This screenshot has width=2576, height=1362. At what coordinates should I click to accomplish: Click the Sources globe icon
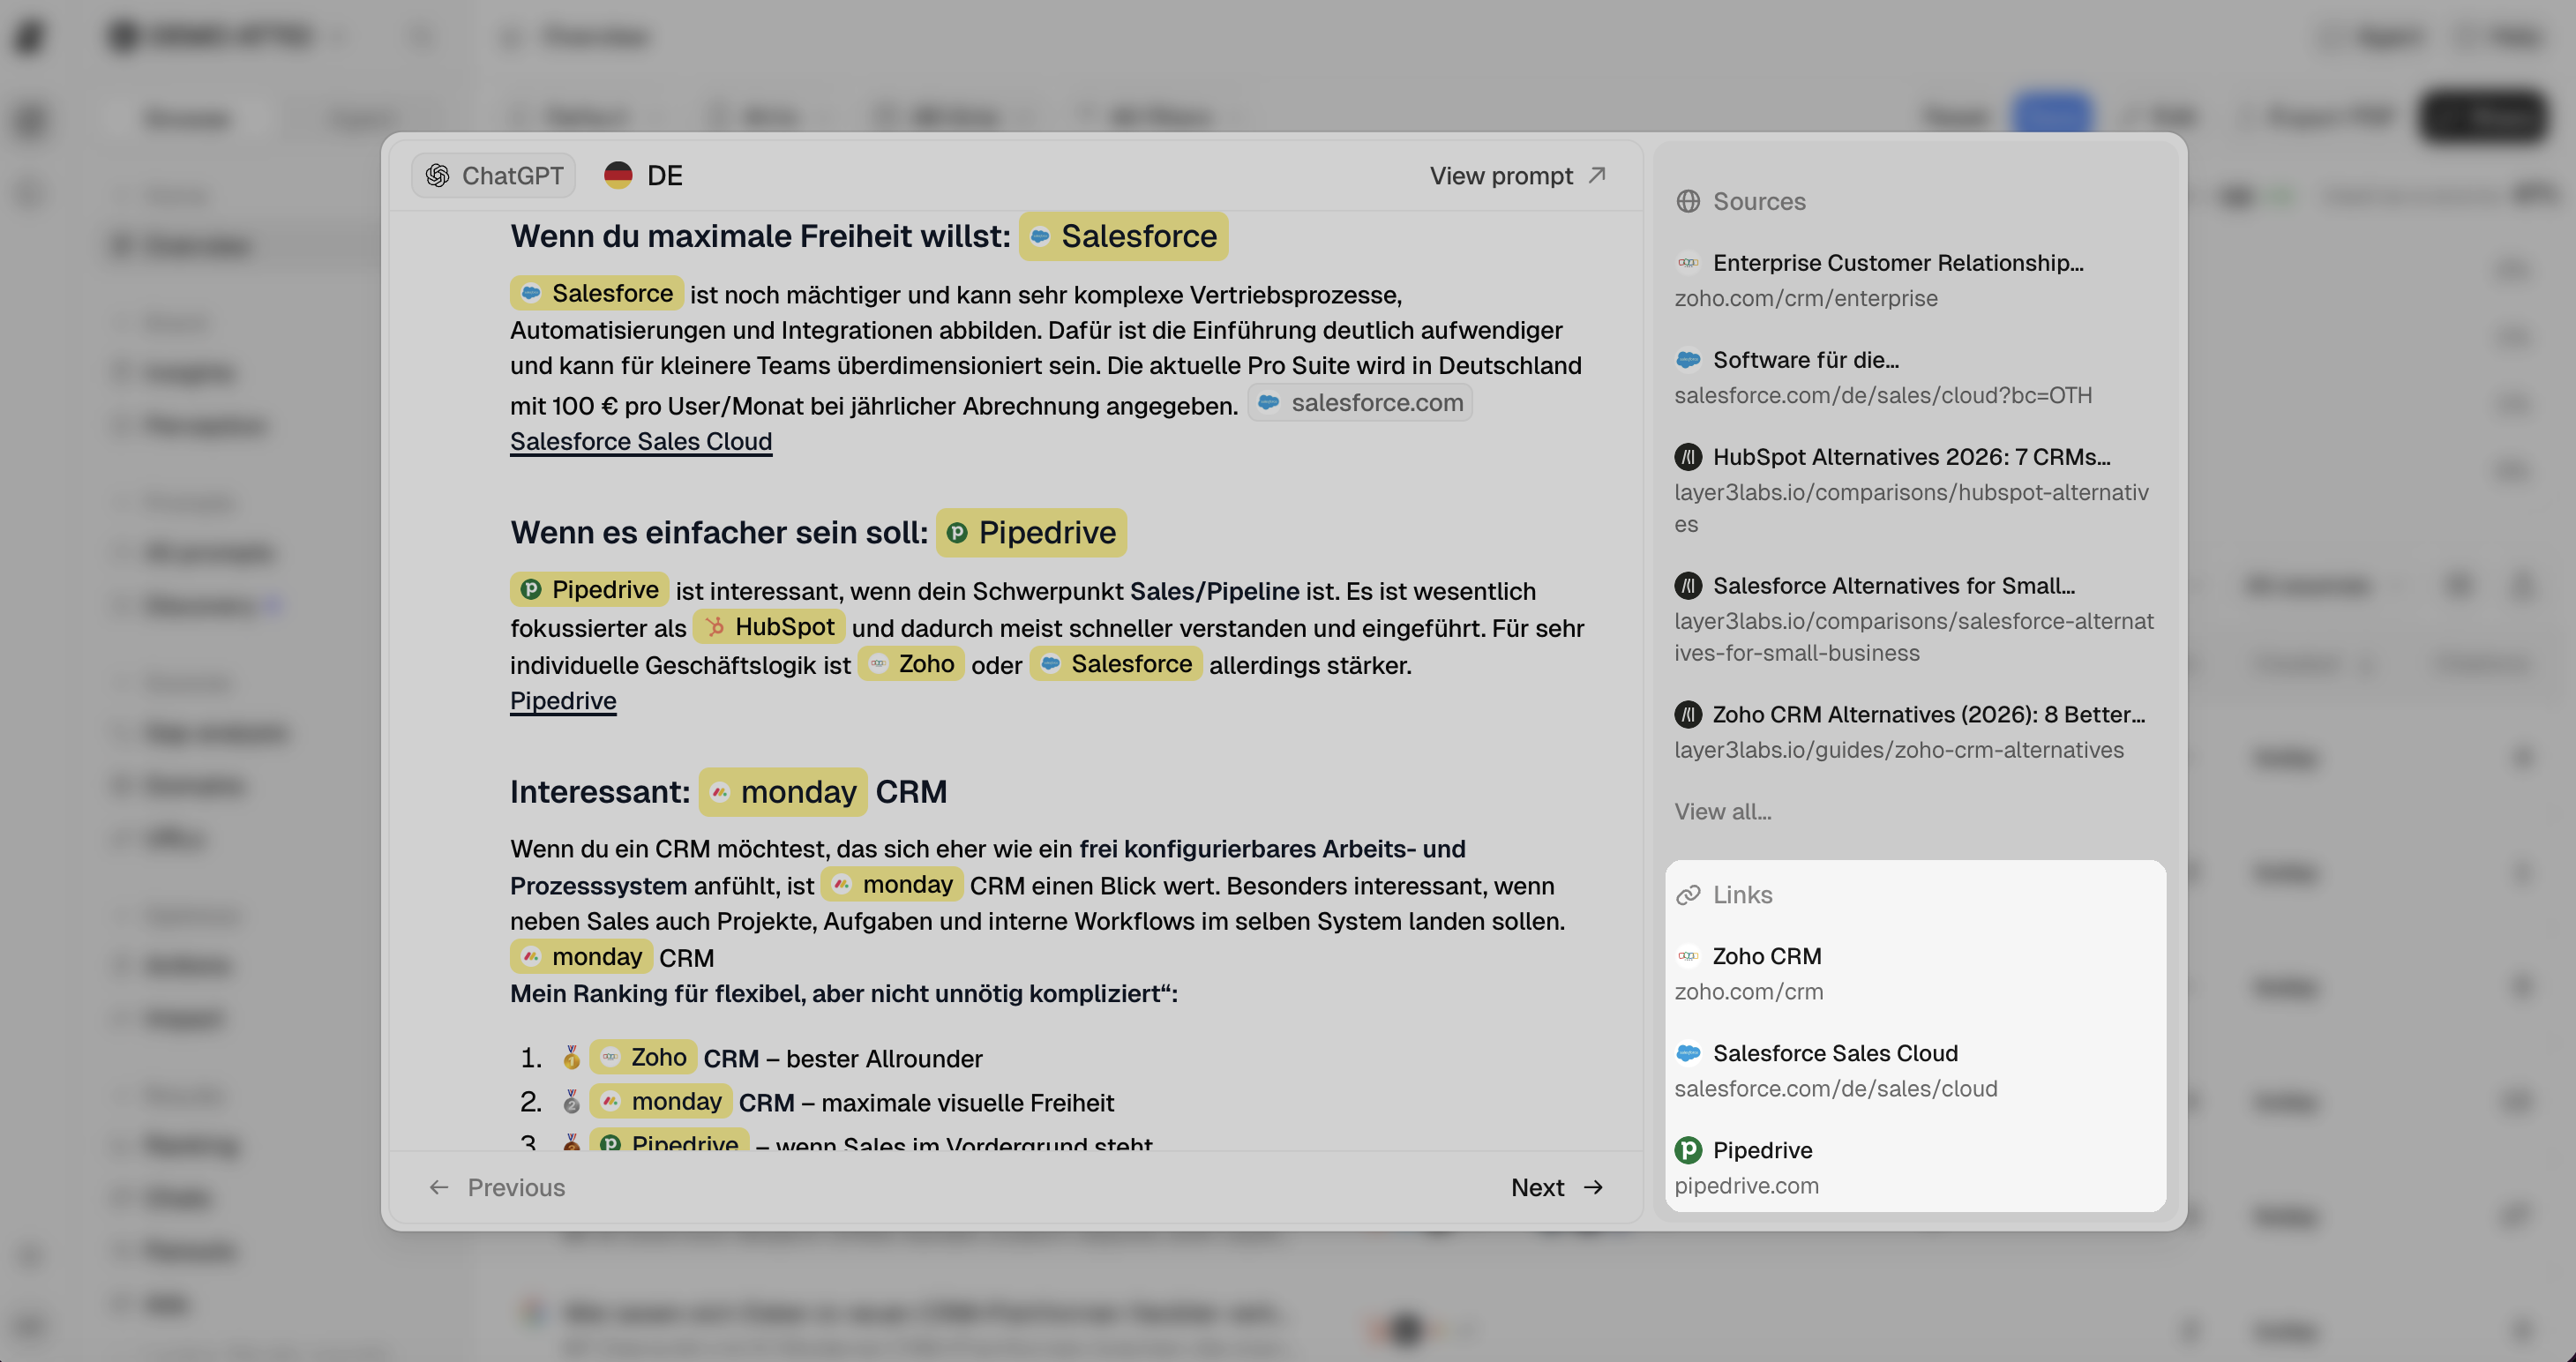pos(1688,201)
